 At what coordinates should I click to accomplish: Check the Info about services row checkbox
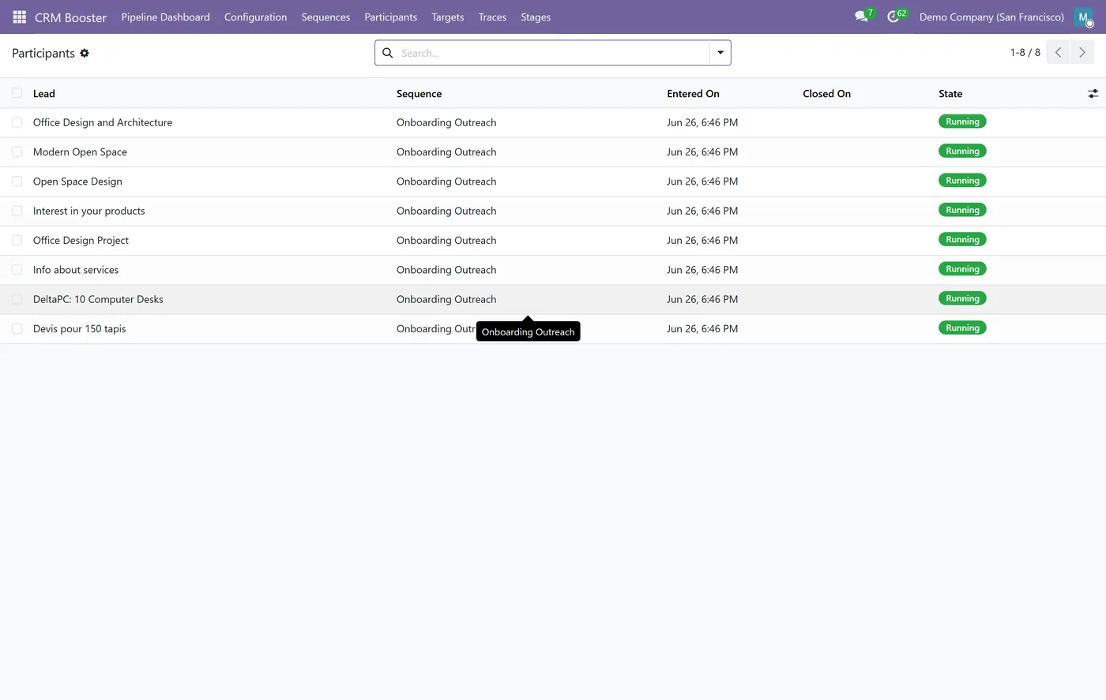[x=17, y=270]
